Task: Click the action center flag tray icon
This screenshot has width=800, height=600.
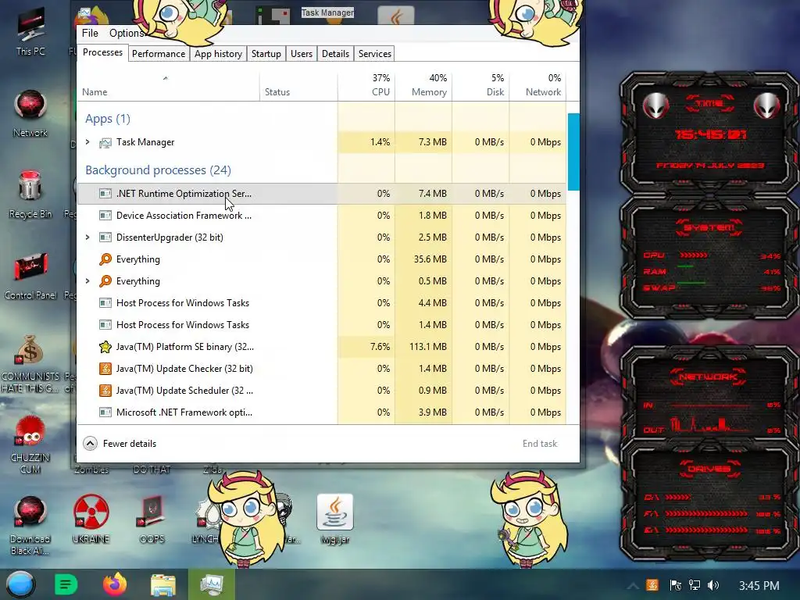Action: tap(675, 585)
